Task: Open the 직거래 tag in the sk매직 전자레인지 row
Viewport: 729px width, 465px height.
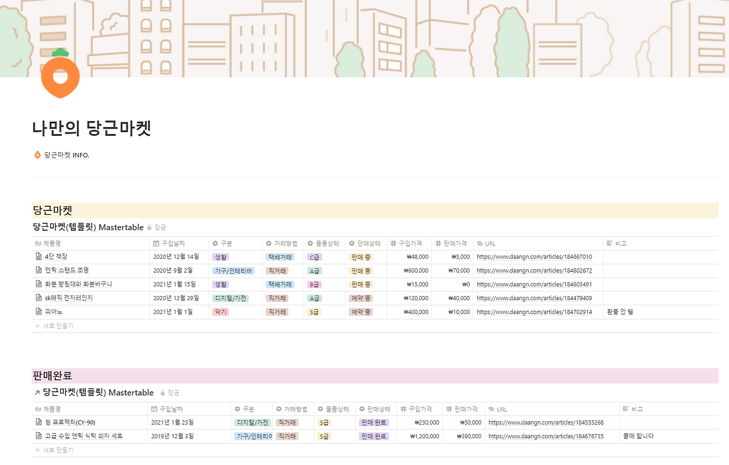Action: [277, 298]
